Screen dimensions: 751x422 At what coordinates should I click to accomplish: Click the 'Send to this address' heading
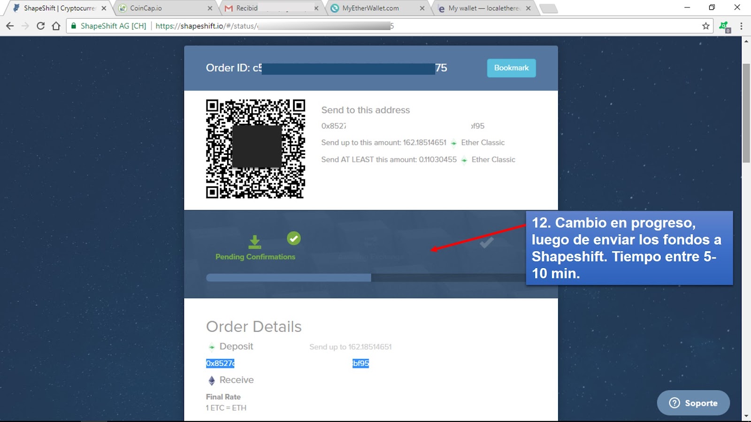click(x=366, y=110)
